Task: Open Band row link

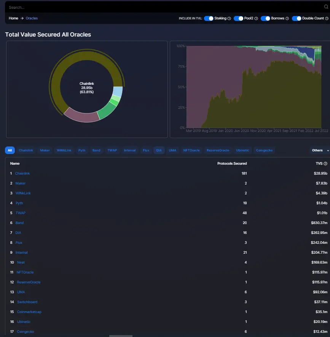Action: click(x=19, y=223)
